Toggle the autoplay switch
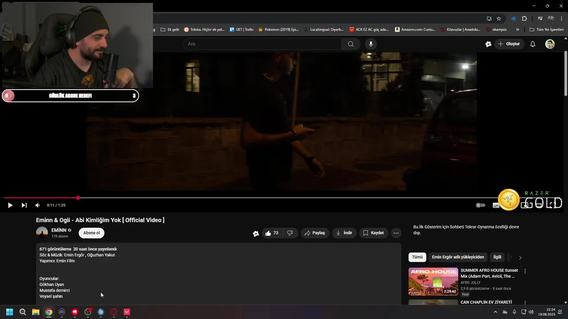The width and height of the screenshot is (568, 319). [481, 205]
